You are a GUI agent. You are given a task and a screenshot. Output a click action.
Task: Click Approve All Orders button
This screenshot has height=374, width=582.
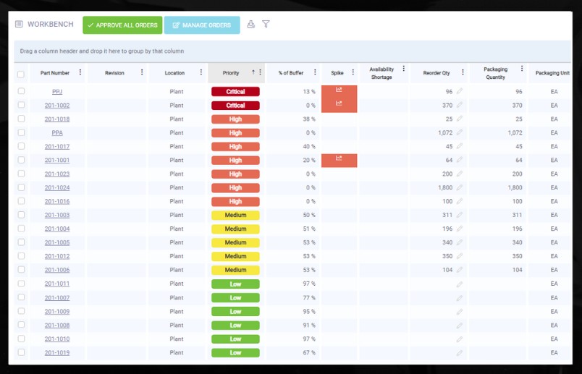122,25
